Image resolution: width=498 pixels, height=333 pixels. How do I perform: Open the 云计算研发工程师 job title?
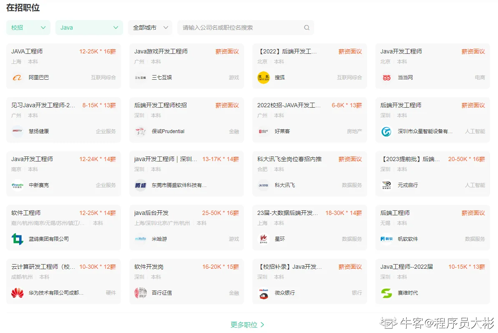43,267
